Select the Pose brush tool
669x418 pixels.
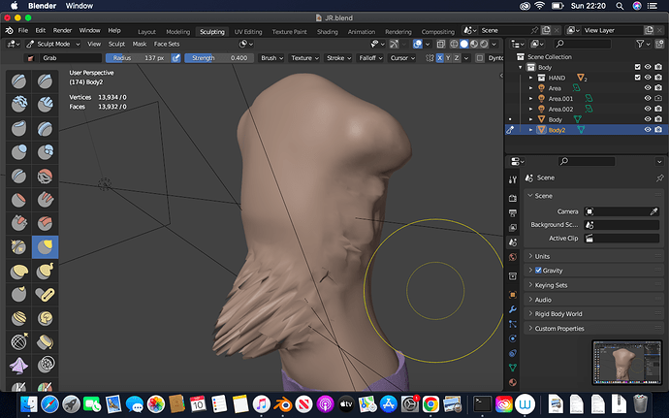(x=45, y=294)
